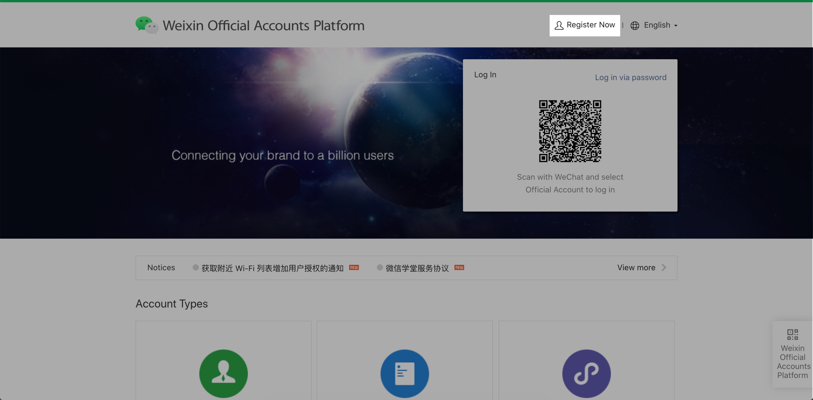Click new badge beside Wi-Fi notice
This screenshot has width=813, height=400.
(x=354, y=267)
